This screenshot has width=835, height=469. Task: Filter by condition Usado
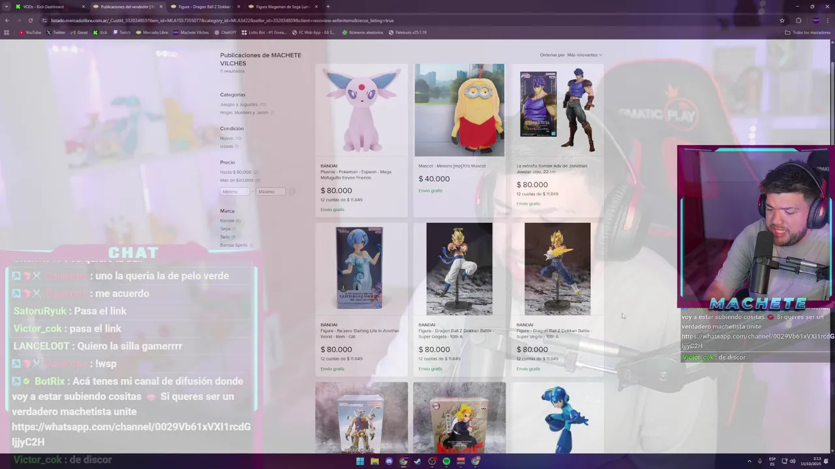point(226,146)
